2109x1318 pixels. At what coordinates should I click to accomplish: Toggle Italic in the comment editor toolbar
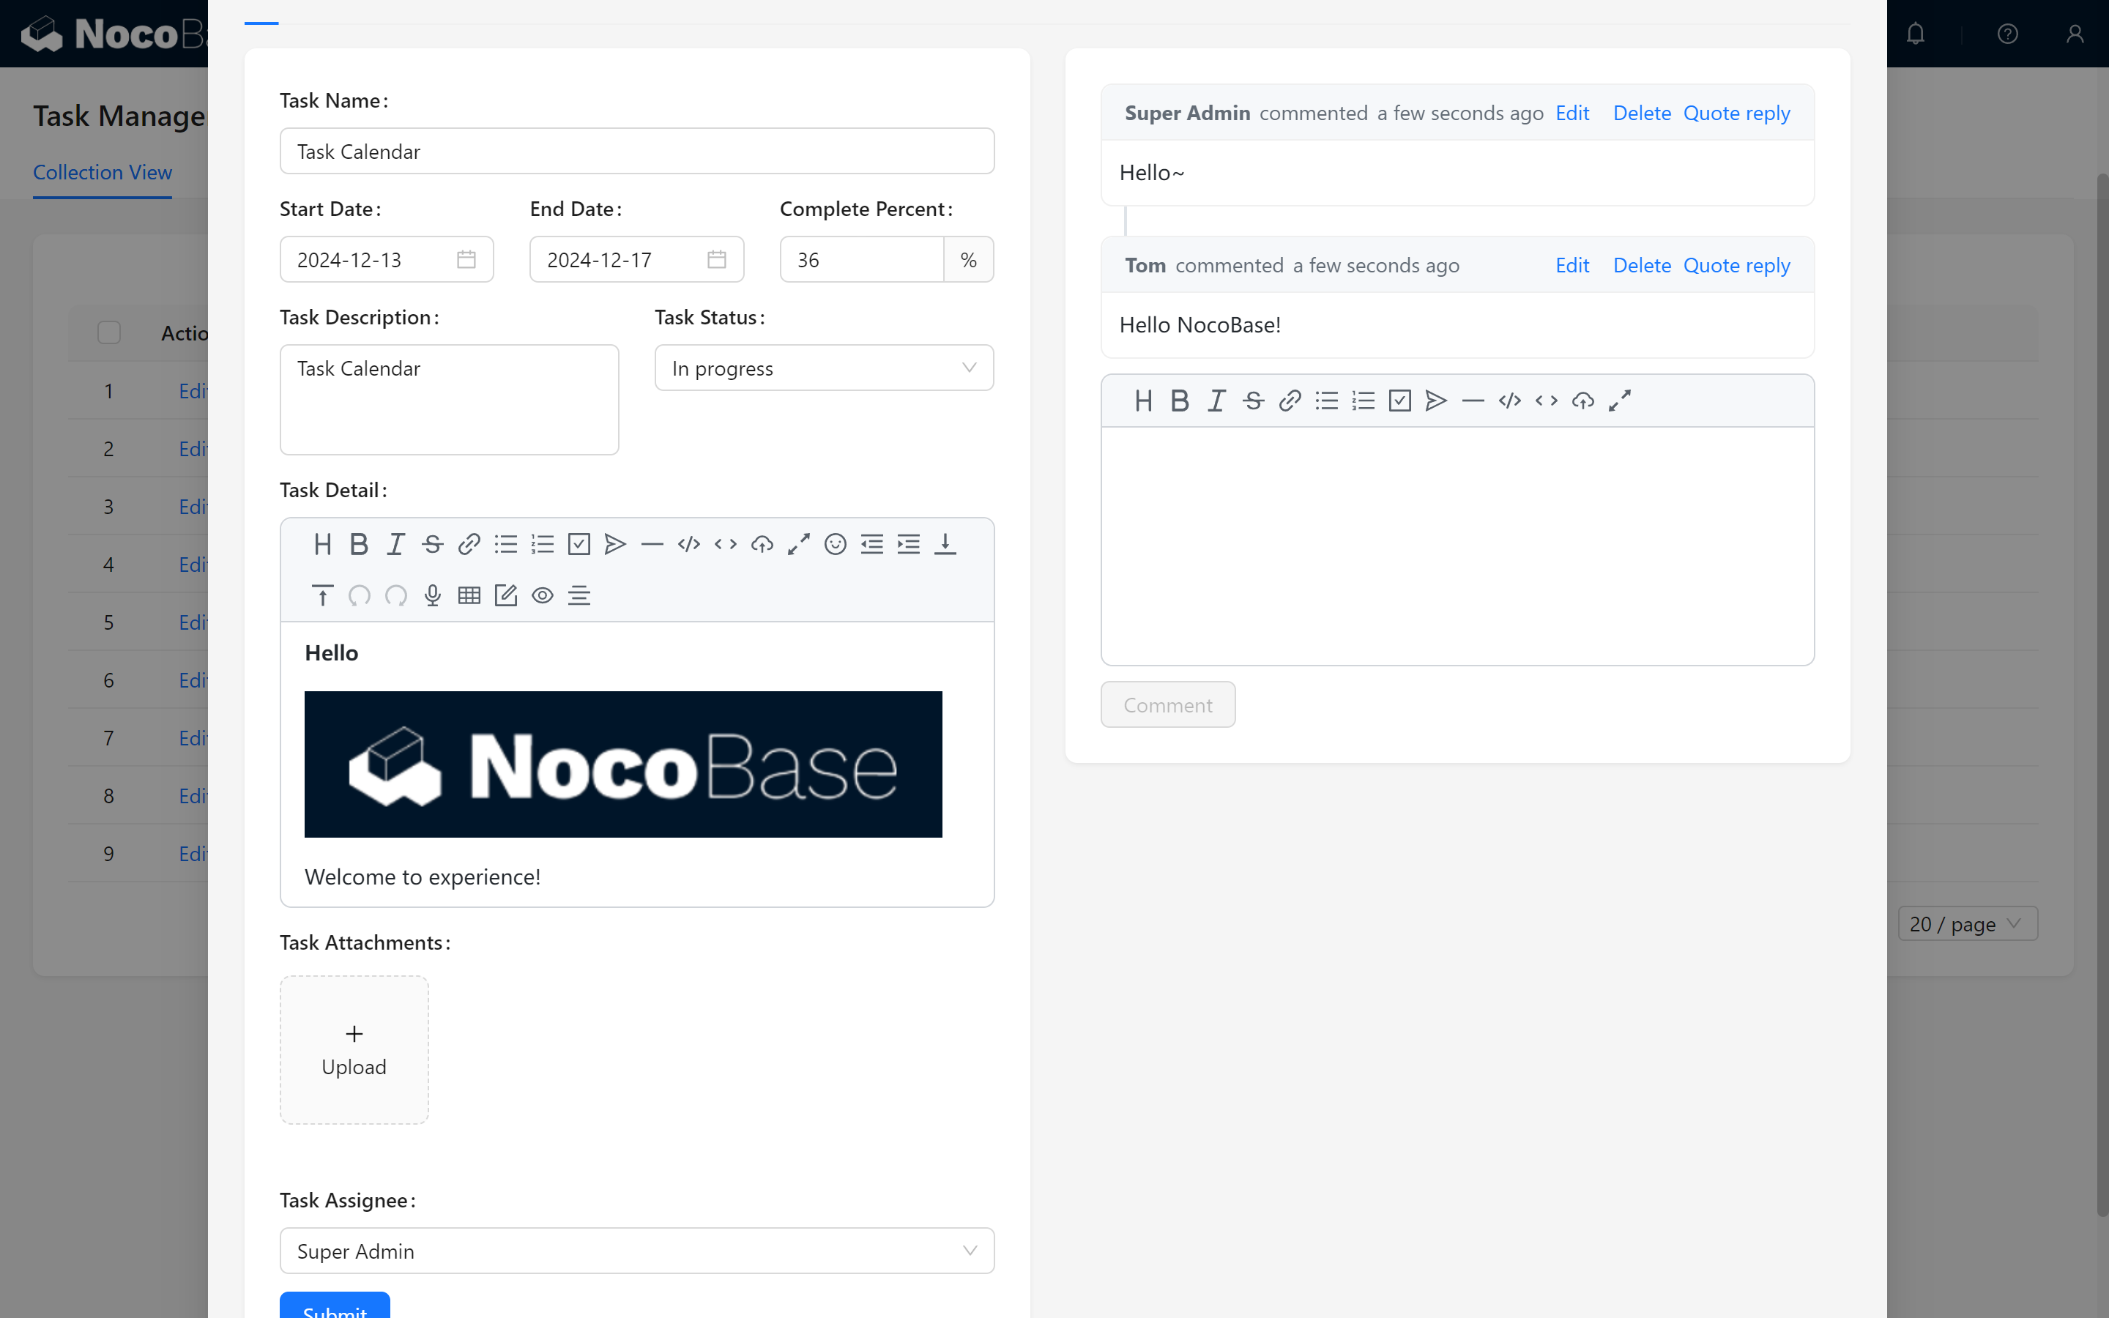(x=1216, y=401)
